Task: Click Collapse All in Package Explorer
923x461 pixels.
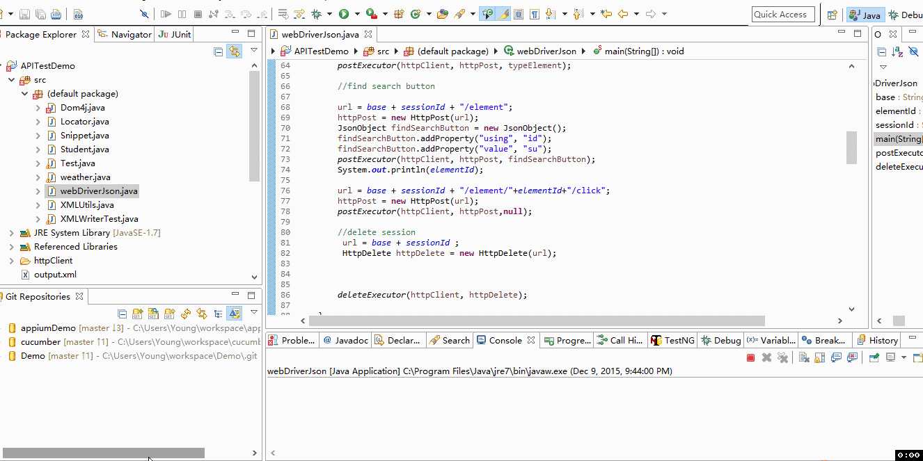Action: (219, 51)
